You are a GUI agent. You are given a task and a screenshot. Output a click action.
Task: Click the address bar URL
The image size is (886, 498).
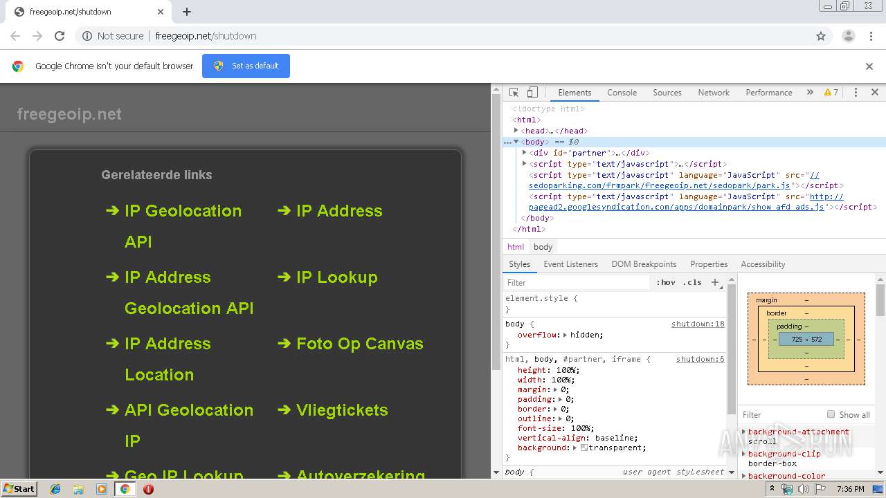pos(206,36)
